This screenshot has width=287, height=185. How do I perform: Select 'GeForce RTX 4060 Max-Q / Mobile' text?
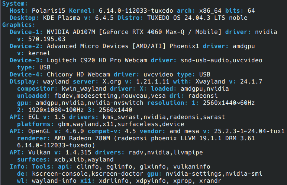click(160, 32)
